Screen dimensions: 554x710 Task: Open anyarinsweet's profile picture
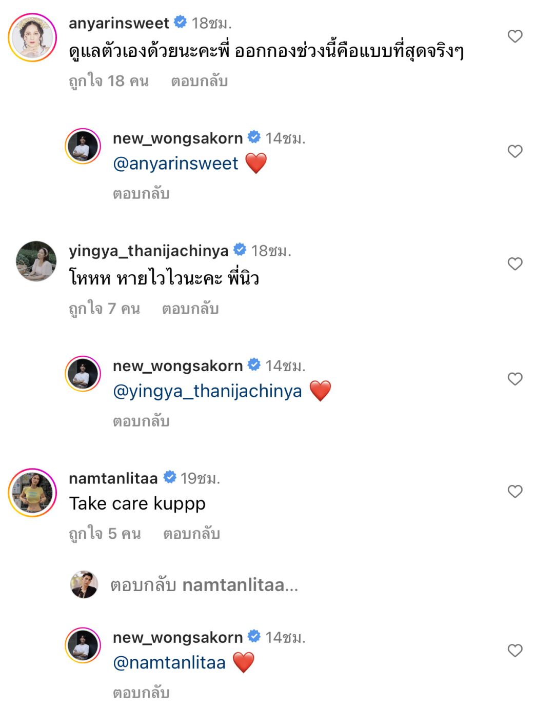[x=33, y=38]
